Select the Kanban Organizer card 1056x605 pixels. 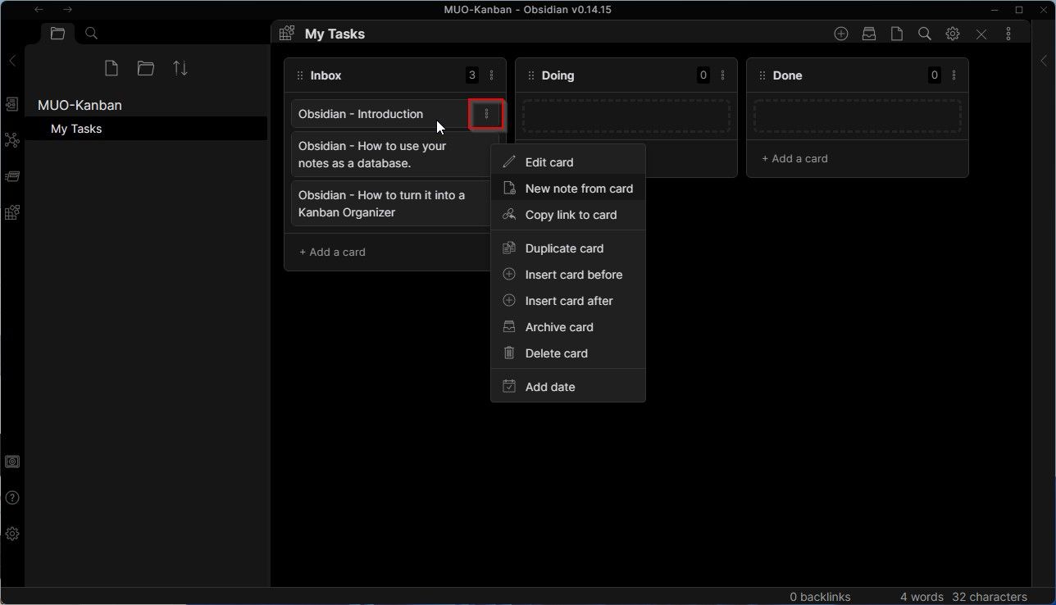[x=390, y=203]
